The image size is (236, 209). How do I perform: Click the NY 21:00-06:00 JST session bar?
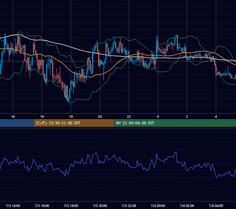coord(175,123)
